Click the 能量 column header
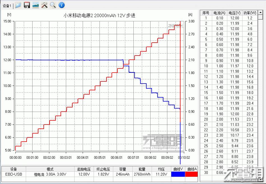 (142, 169)
